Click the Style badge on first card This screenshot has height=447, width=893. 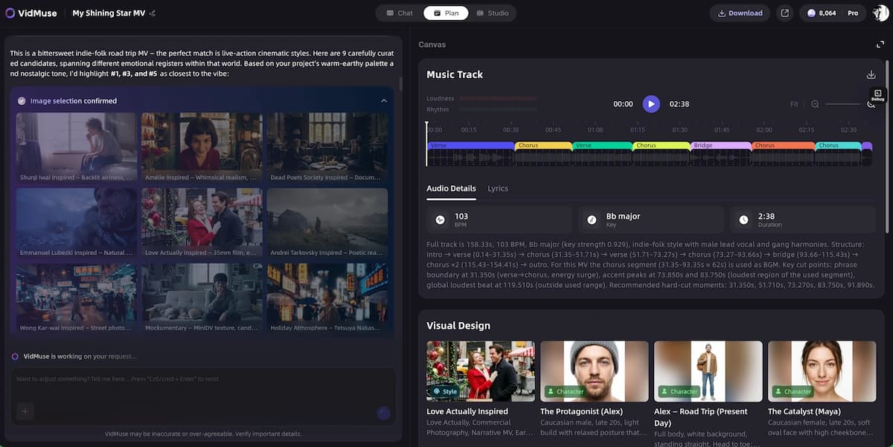445,391
